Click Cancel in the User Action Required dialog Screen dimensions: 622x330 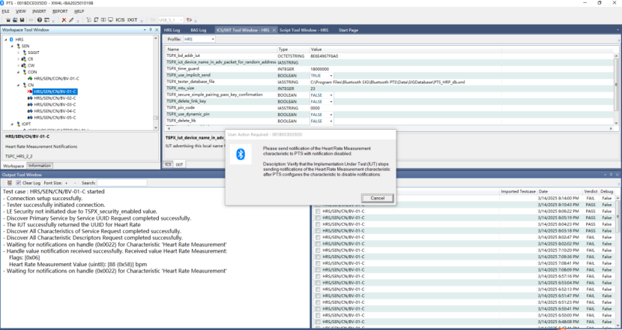(377, 198)
